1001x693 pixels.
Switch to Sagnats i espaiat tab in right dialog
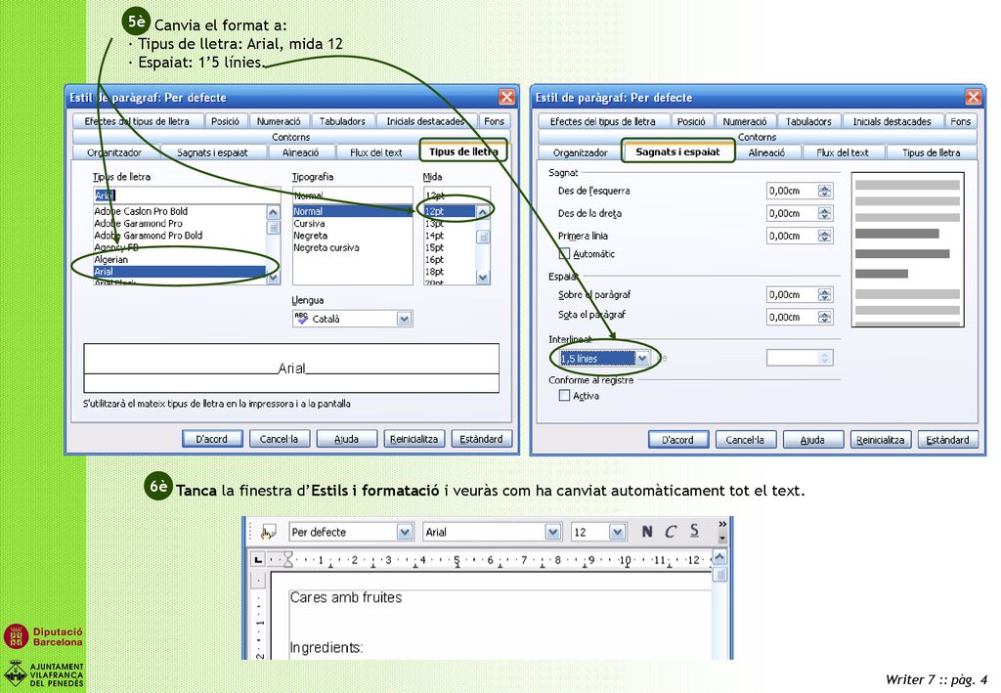pyautogui.click(x=677, y=152)
